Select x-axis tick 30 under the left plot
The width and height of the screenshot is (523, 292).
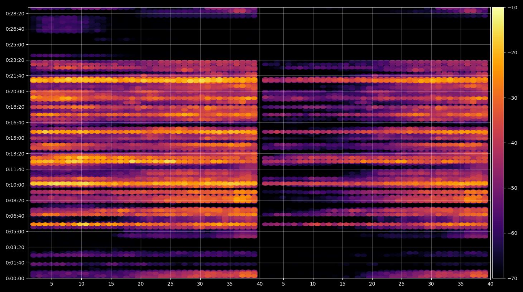coord(200,284)
